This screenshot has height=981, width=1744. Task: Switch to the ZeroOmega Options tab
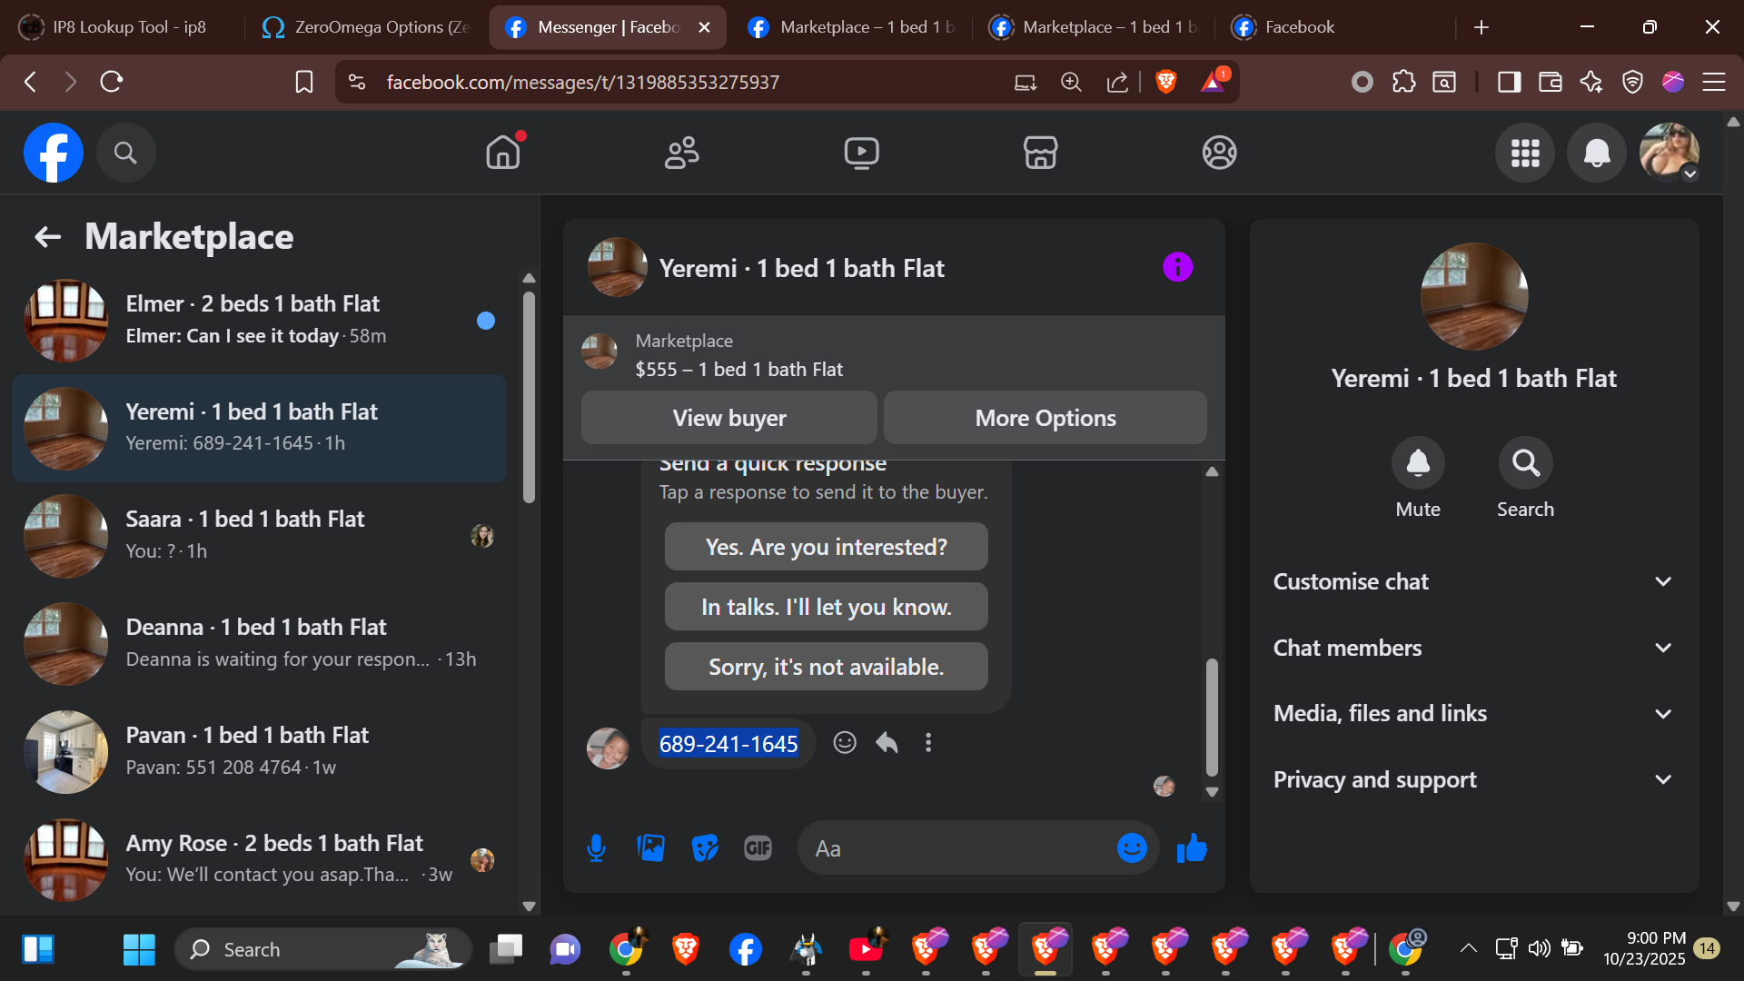(x=366, y=27)
